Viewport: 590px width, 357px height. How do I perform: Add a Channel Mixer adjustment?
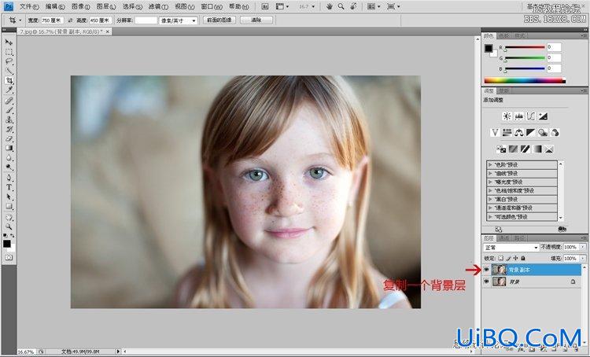555,132
